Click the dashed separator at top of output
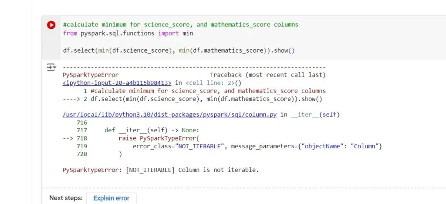Image resolution: width=446 pixels, height=204 pixels. coord(194,67)
